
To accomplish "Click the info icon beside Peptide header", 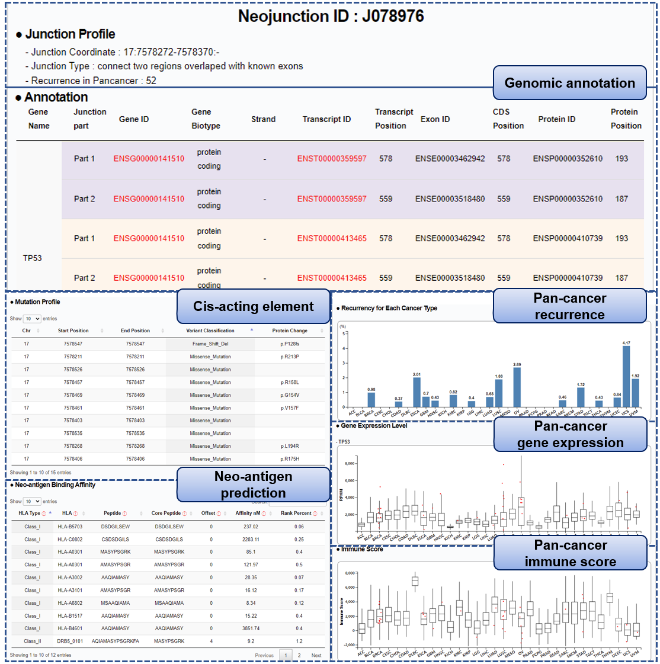I will pos(126,514).
